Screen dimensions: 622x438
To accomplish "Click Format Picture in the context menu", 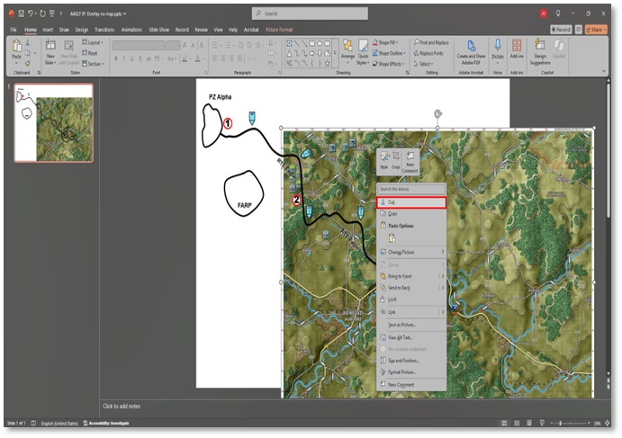I will (x=401, y=371).
